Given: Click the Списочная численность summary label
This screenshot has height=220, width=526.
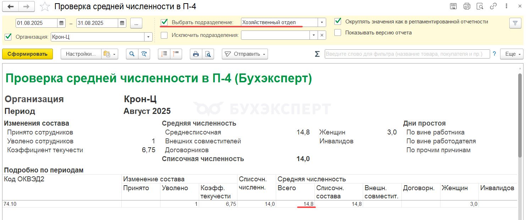Looking at the screenshot, I should coord(203,159).
